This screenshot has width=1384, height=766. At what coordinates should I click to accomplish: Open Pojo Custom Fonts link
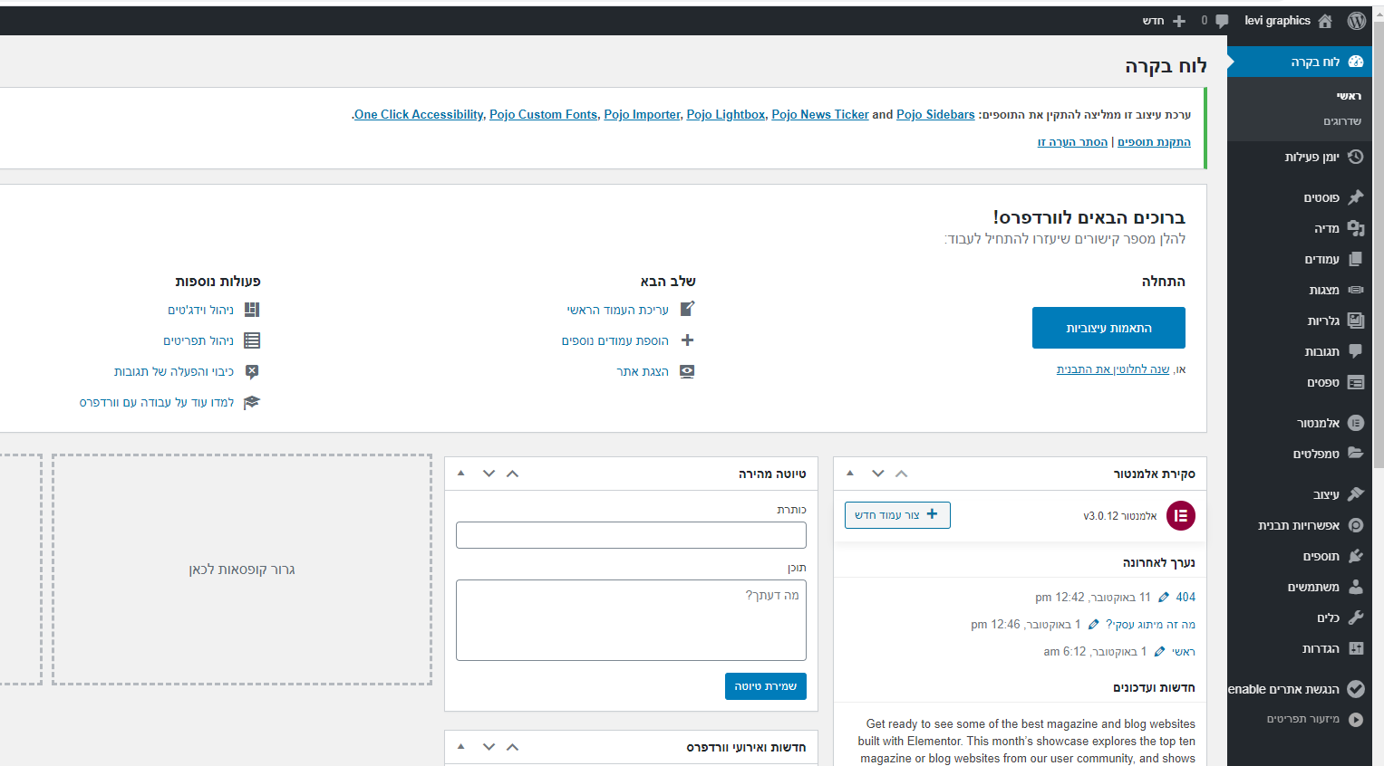pos(544,114)
